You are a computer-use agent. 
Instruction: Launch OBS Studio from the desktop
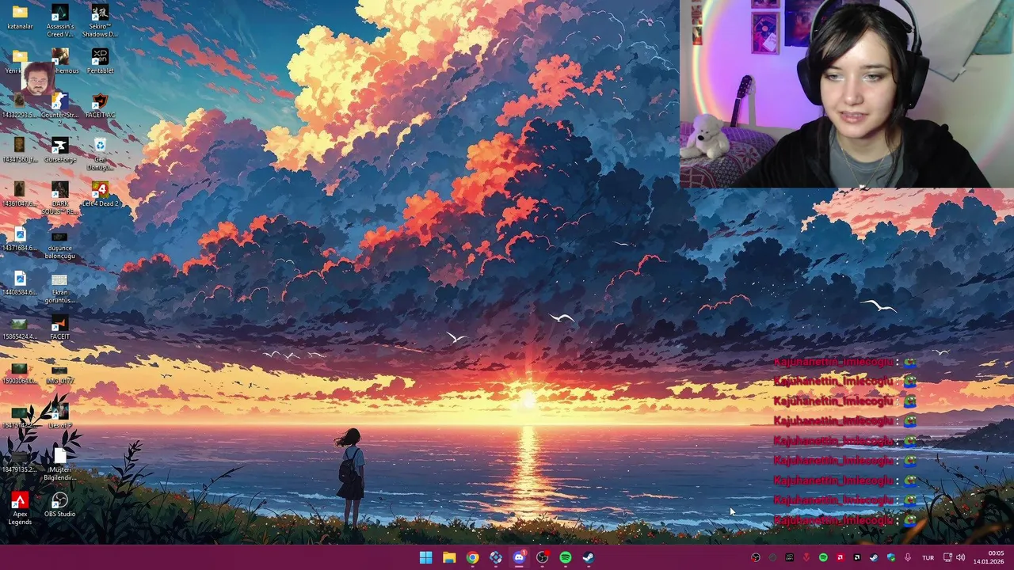pyautogui.click(x=59, y=504)
